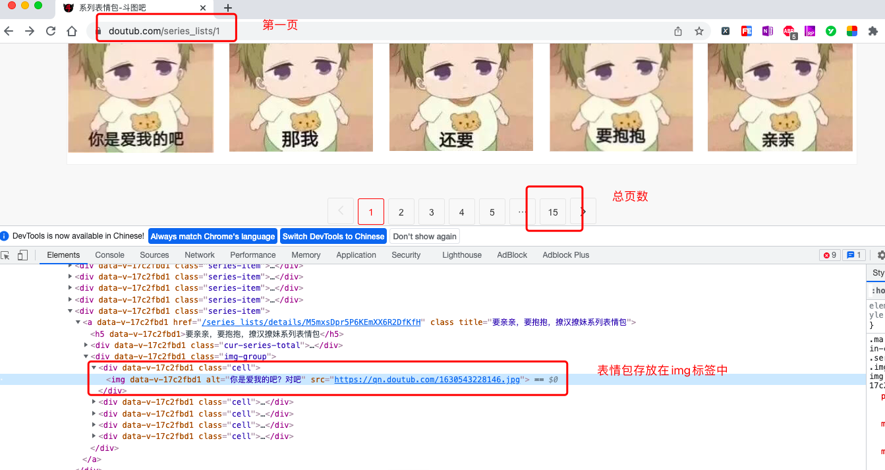Open the four-color square extension
885x470 pixels.
coord(852,31)
